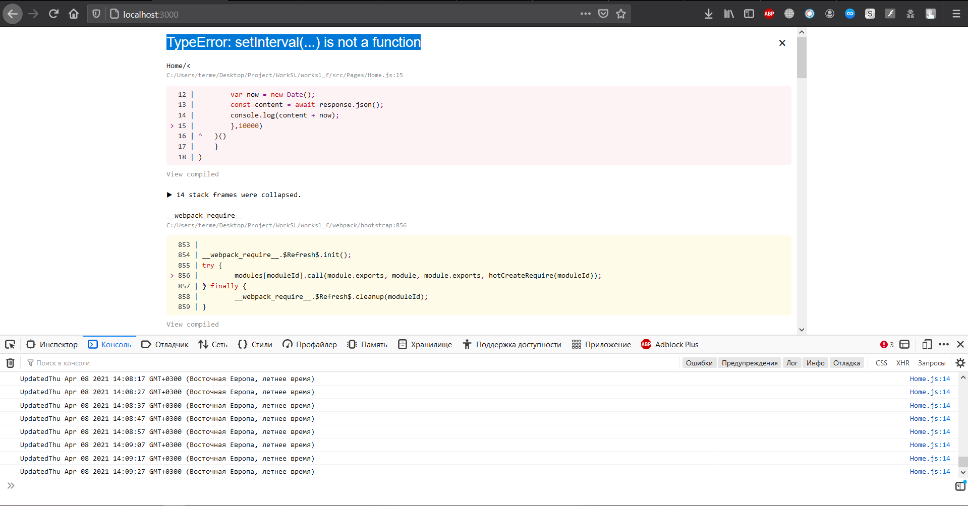The image size is (968, 506).
Task: Click the error overlay scrollbar down arrow
Action: pyautogui.click(x=802, y=330)
